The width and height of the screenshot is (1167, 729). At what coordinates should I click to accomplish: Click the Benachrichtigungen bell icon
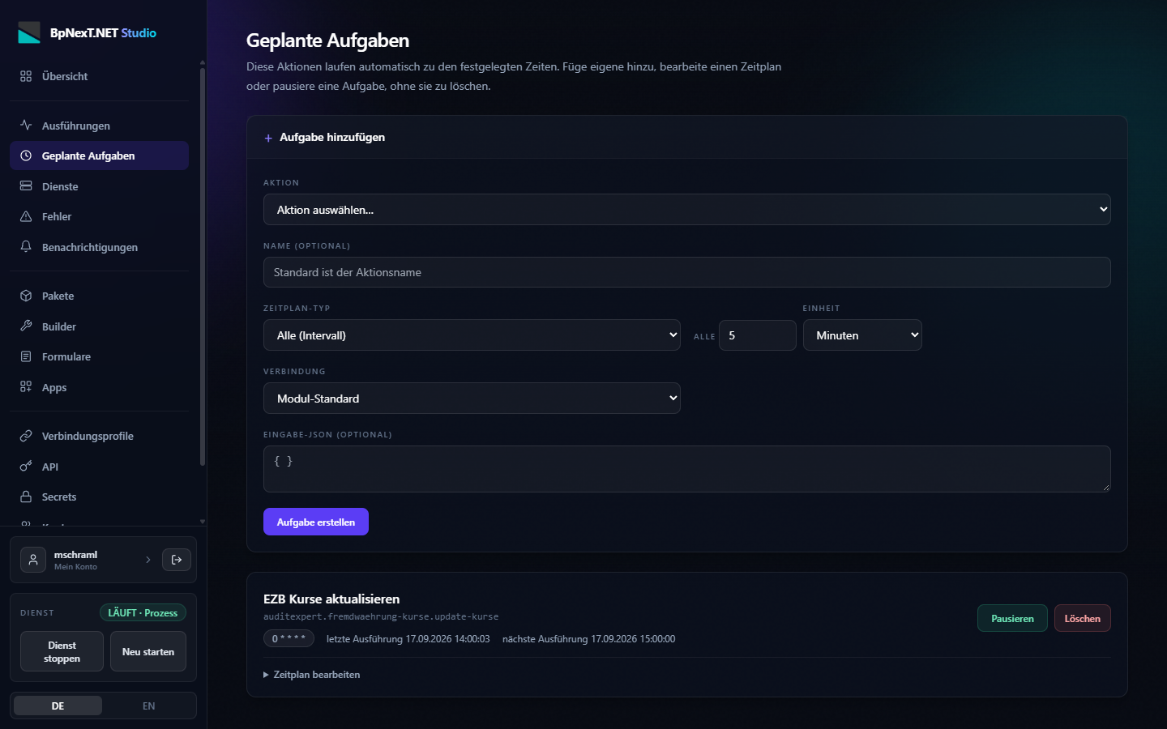(26, 247)
